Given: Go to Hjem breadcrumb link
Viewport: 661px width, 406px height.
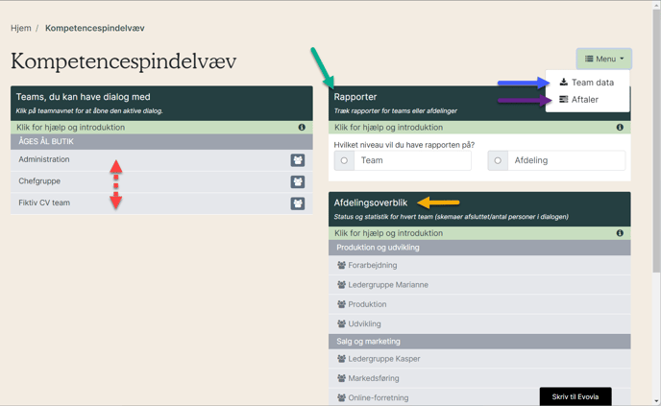Looking at the screenshot, I should 21,28.
